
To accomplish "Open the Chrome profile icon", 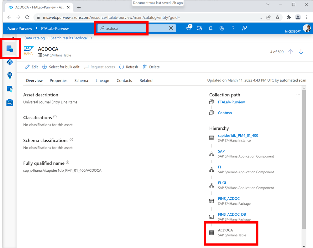I will click(298, 17).
